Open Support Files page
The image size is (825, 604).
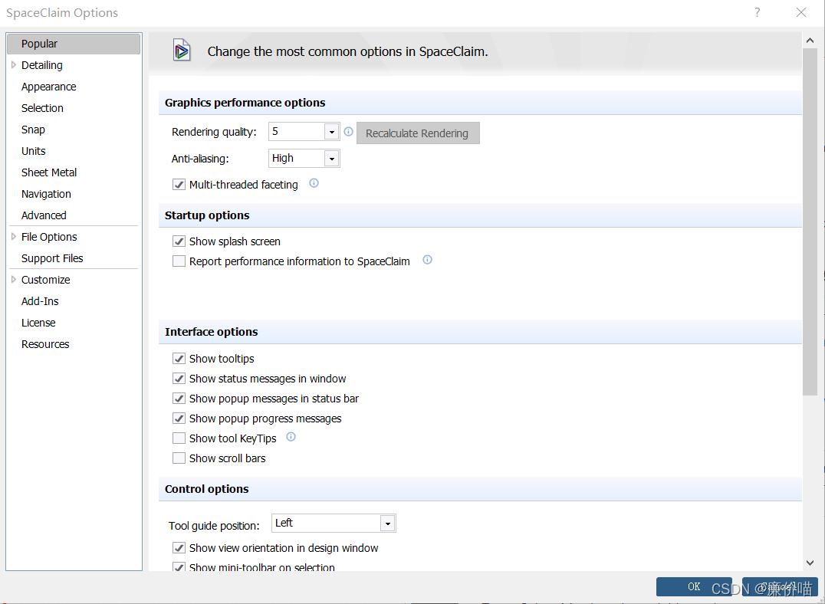[x=52, y=258]
